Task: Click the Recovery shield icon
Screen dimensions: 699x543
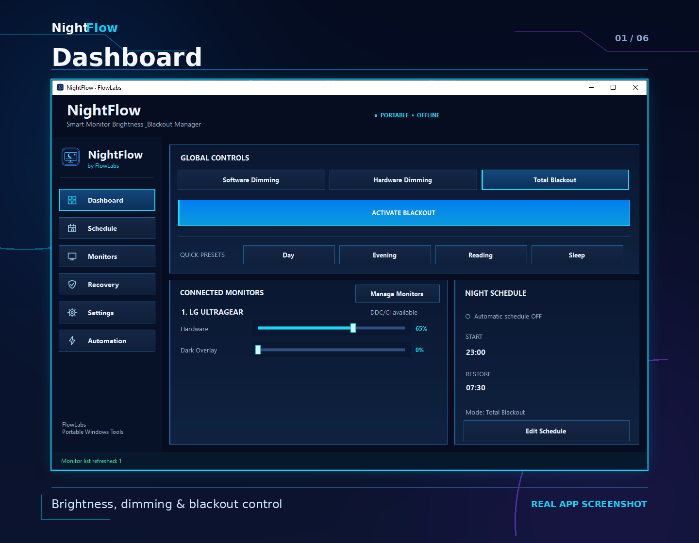Action: [72, 285]
